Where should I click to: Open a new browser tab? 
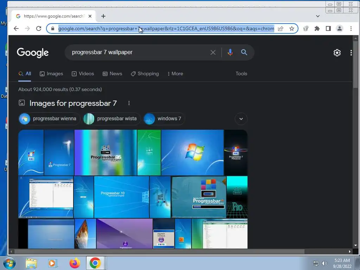(x=103, y=16)
